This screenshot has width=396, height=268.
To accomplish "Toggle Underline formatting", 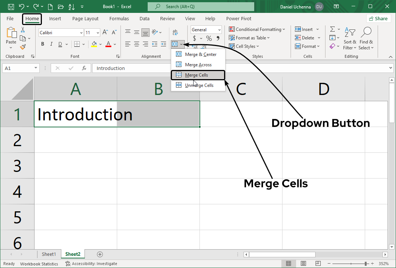I will click(60, 44).
